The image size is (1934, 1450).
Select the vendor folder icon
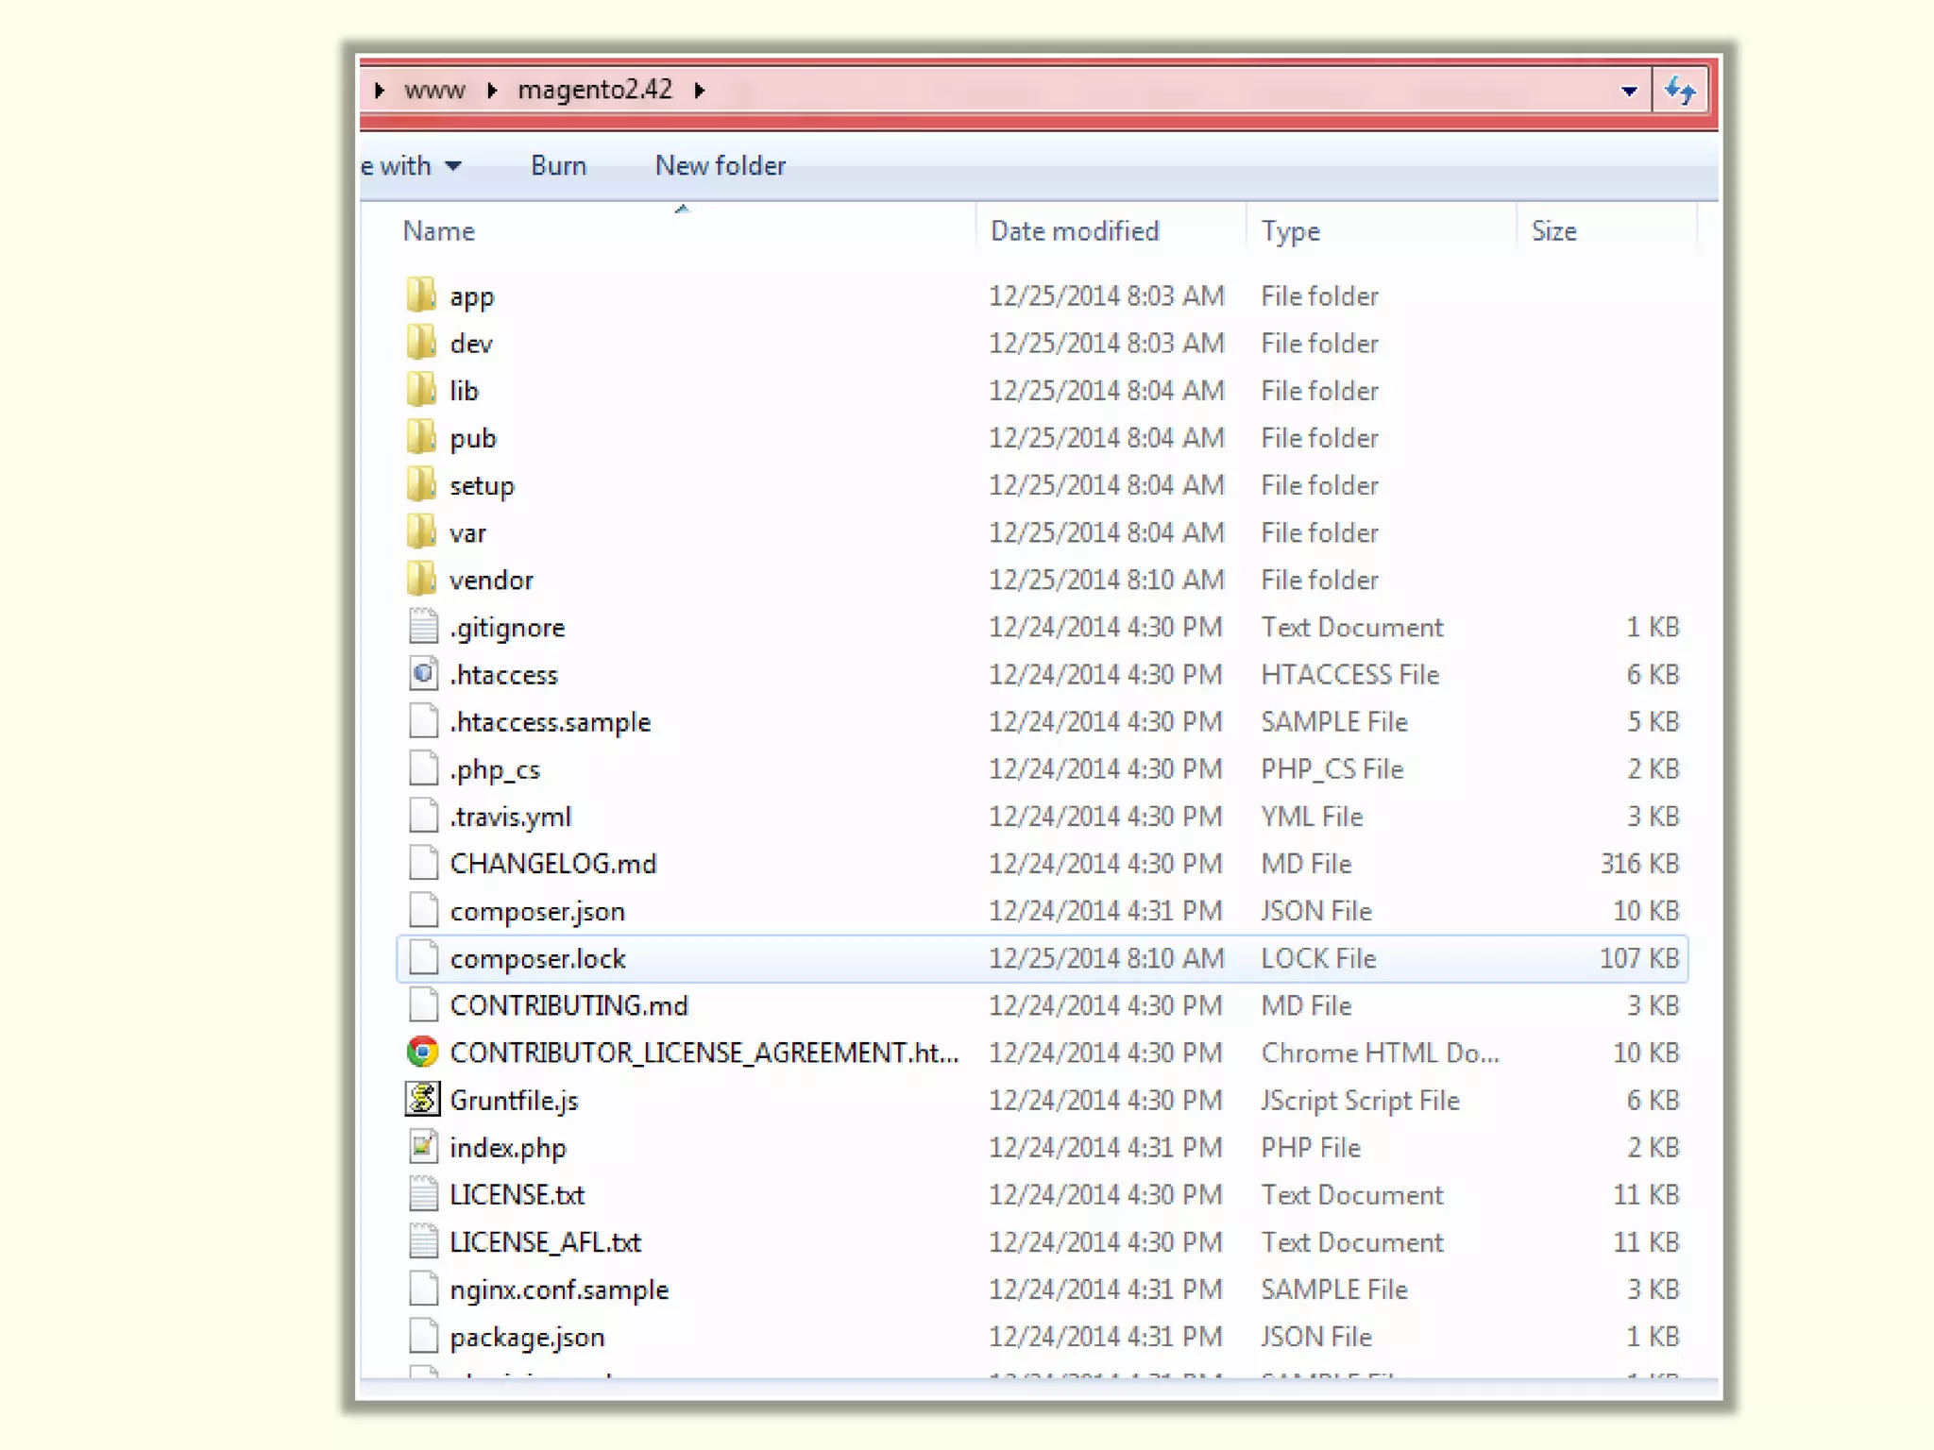[421, 579]
